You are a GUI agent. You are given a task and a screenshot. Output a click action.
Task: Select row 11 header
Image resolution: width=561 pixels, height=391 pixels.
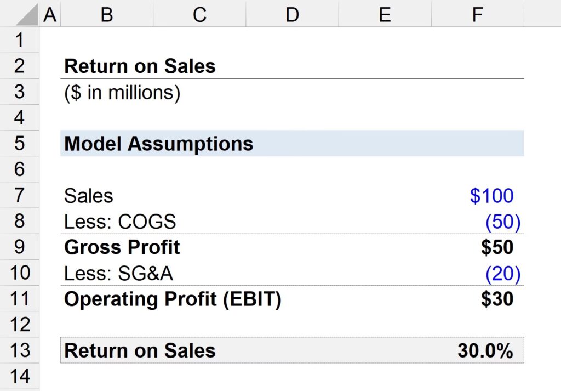point(20,299)
